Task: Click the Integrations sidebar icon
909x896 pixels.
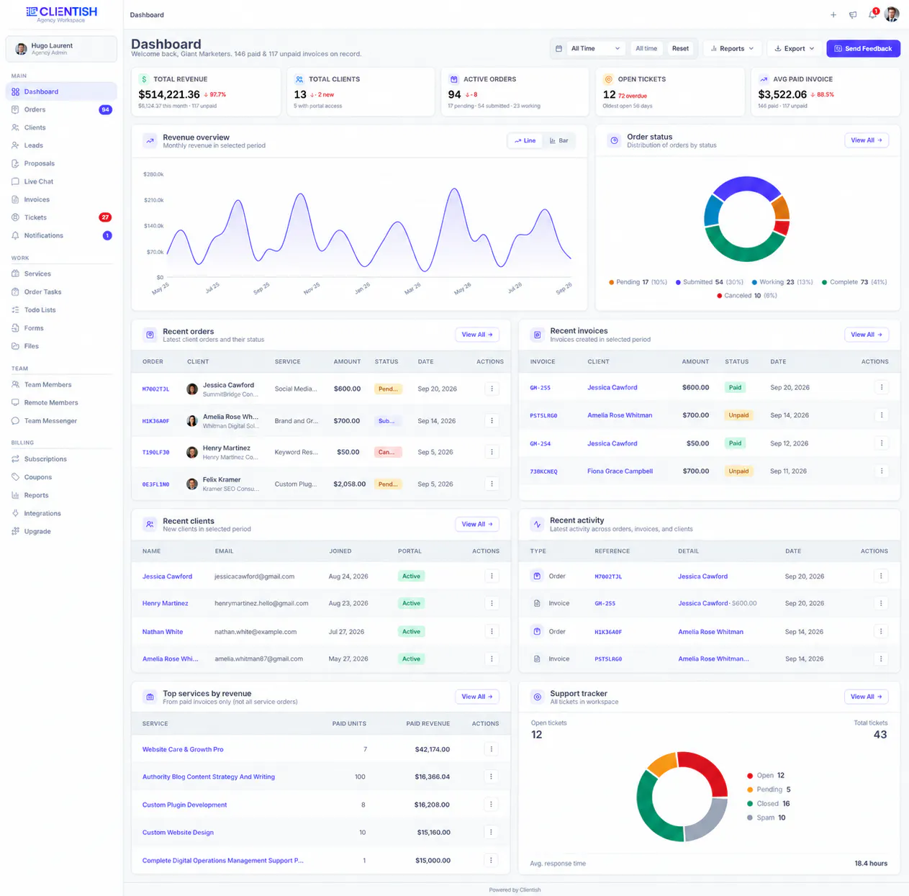Action: pos(15,513)
